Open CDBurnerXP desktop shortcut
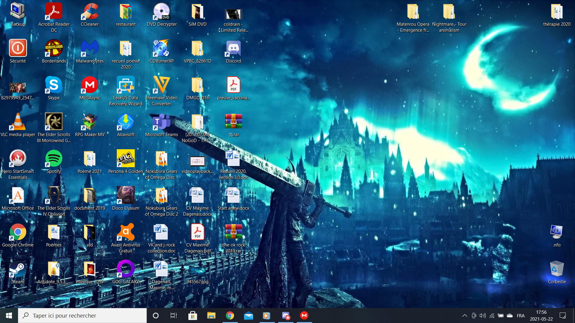The height and width of the screenshot is (323, 575). (x=162, y=51)
